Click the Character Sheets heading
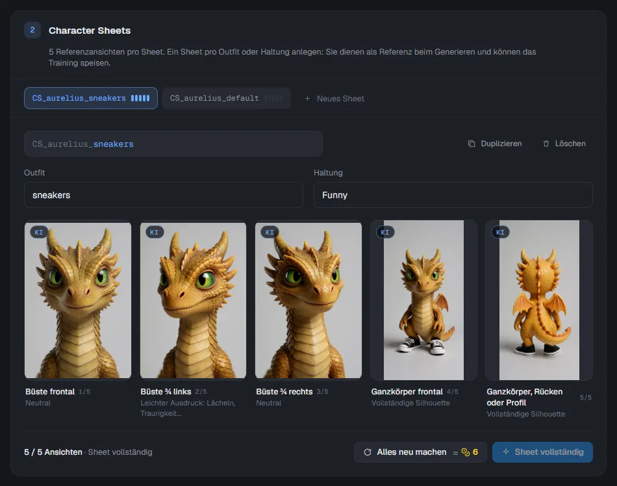Screen dimensions: 617x486 (90, 31)
